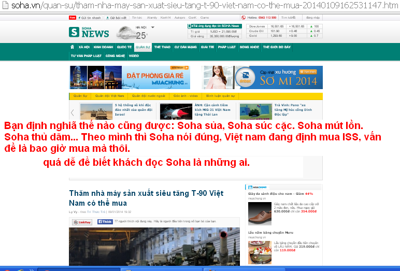Click the Game top link

[x=205, y=18]
